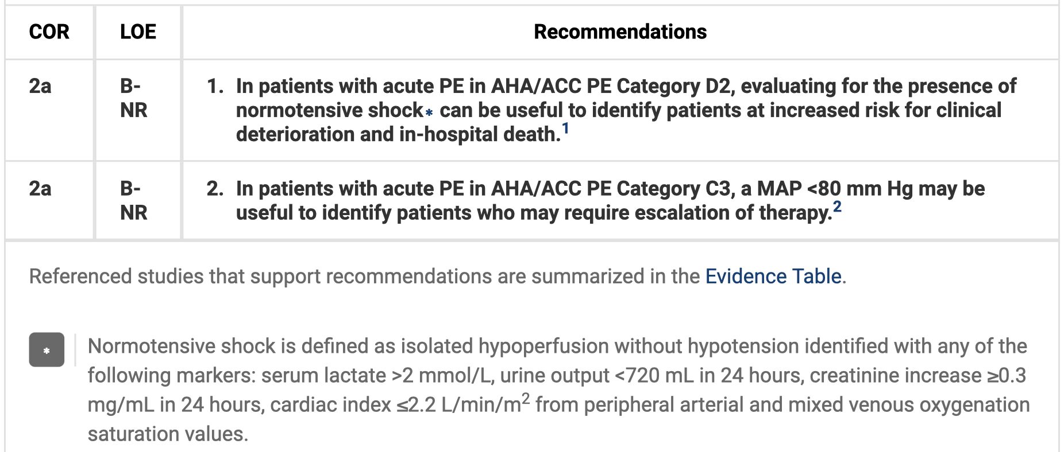Click asterisk after 'normotensive shock'

click(429, 112)
